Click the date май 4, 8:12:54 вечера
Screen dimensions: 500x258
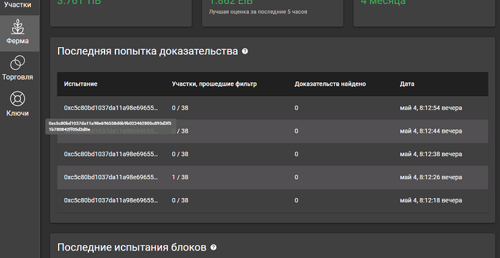point(430,108)
